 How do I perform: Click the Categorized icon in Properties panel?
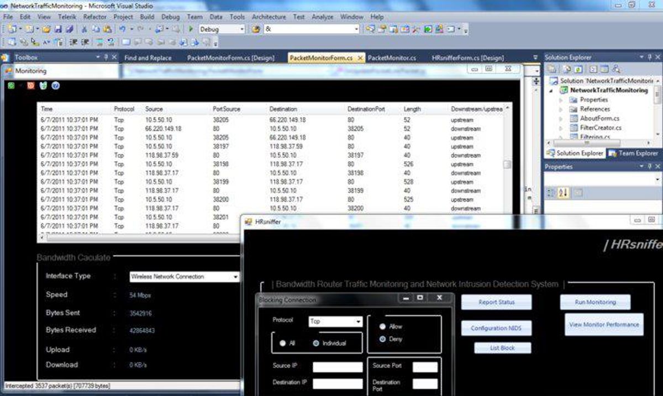550,192
